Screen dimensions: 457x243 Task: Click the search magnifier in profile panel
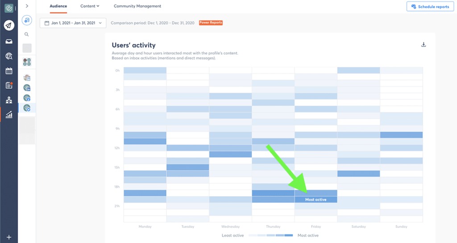(x=26, y=34)
